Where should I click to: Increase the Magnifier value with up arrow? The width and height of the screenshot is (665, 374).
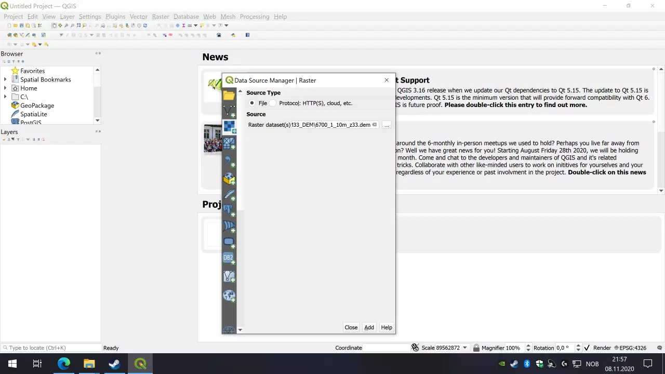528,346
